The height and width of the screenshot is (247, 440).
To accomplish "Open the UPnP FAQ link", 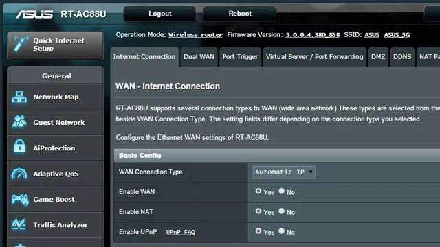I will 180,232.
